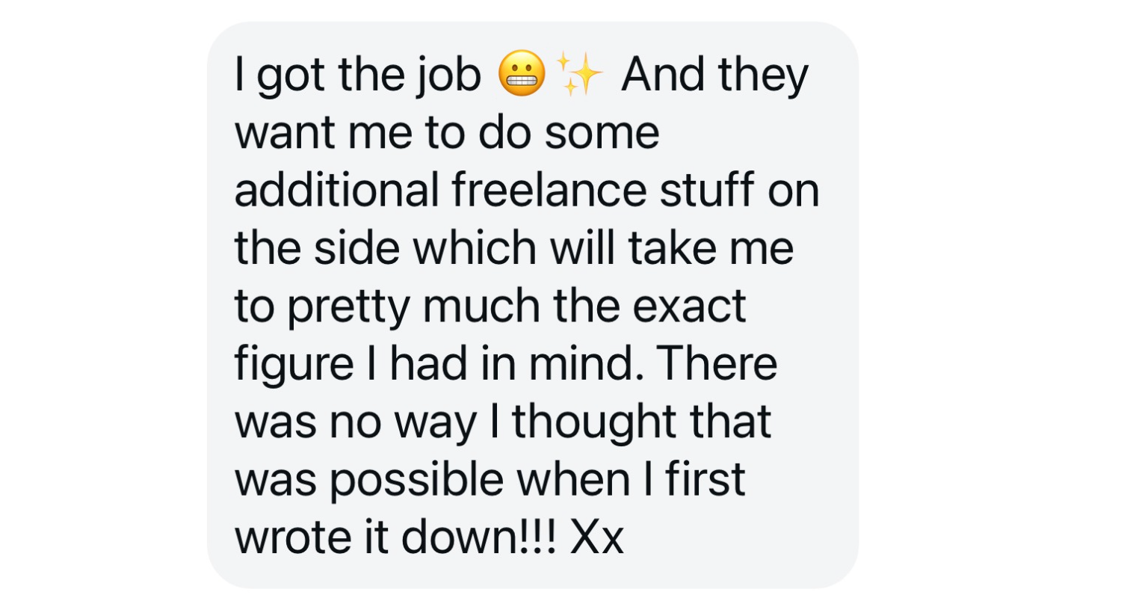Screen dimensions: 1124x610
Task: Tap the words "will take me"
Action: pyautogui.click(x=672, y=247)
